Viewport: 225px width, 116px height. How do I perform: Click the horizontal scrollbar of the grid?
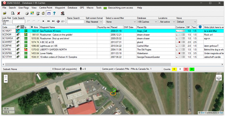click(x=88, y=64)
